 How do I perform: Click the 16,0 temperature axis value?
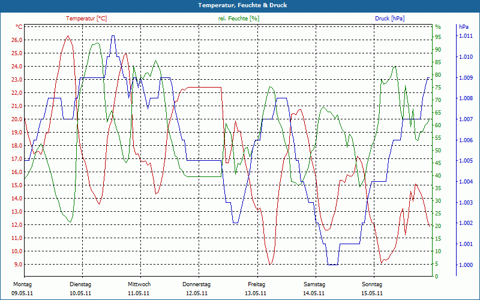click(17, 172)
